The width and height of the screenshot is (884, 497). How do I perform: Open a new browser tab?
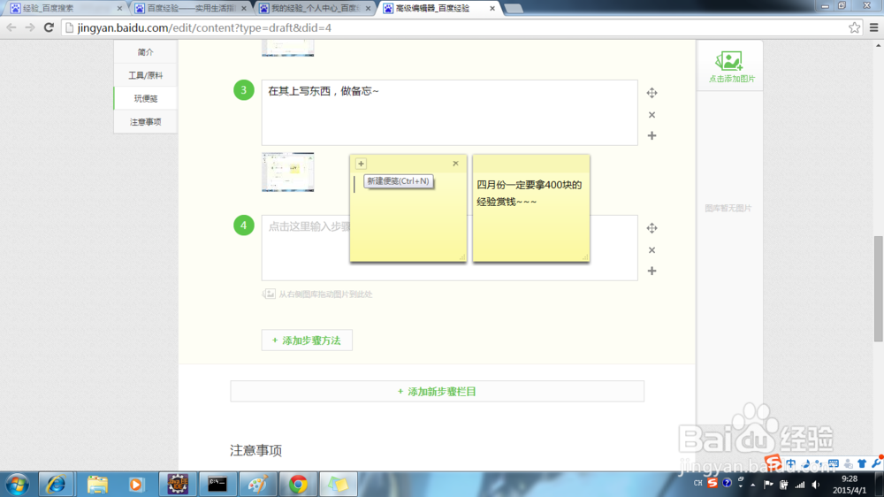[x=513, y=9]
